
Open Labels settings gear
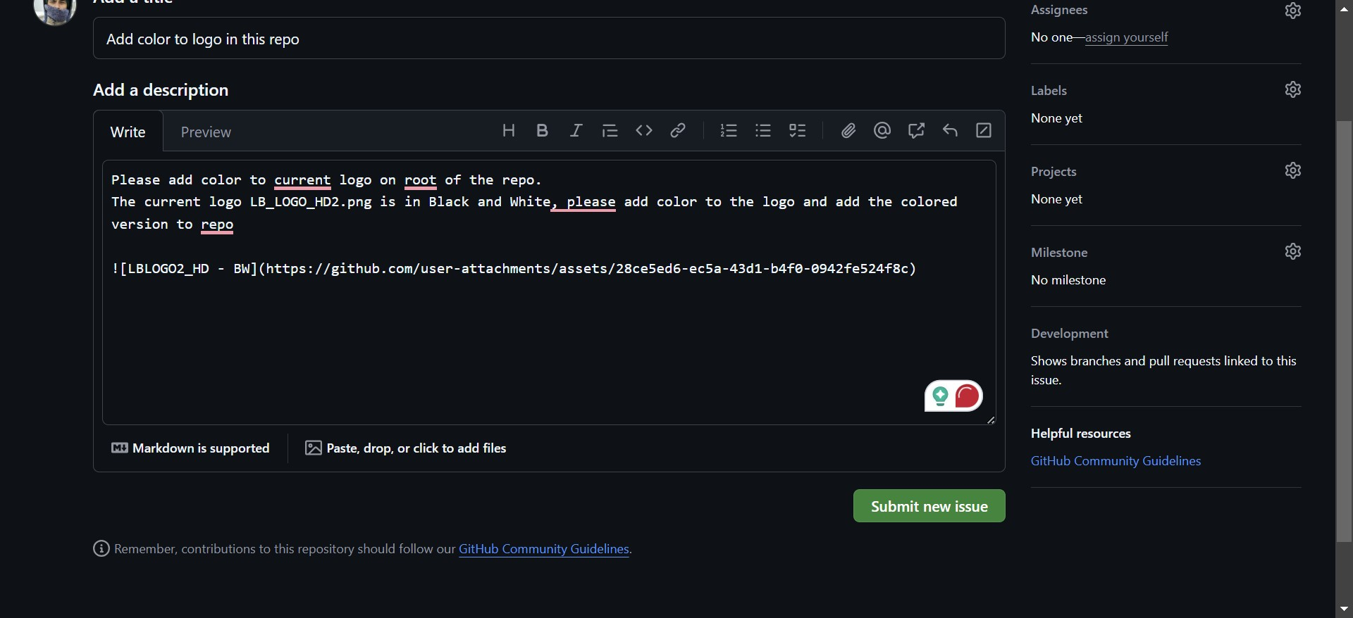click(1292, 90)
